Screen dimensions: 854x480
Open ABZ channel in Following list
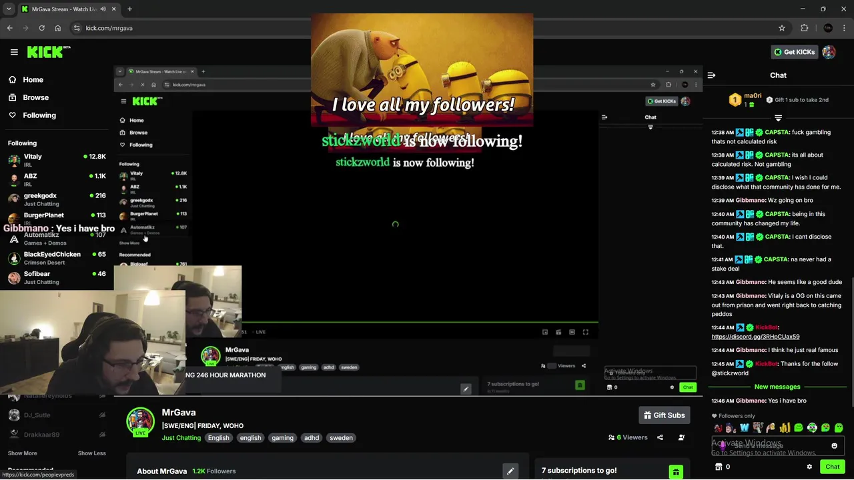click(57, 179)
